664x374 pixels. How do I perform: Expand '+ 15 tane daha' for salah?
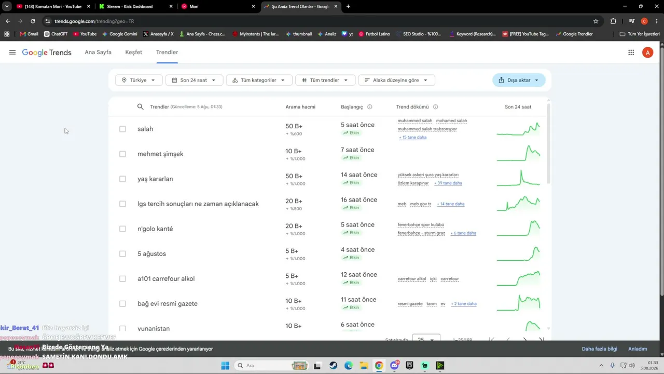412,137
